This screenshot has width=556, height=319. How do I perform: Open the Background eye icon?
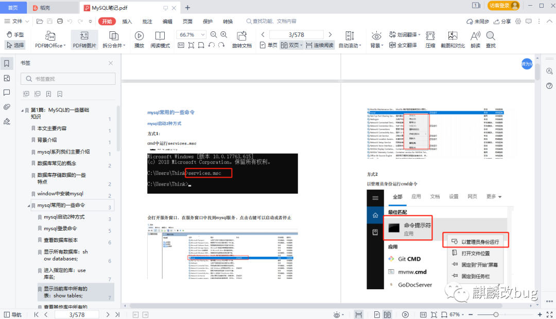(376, 39)
